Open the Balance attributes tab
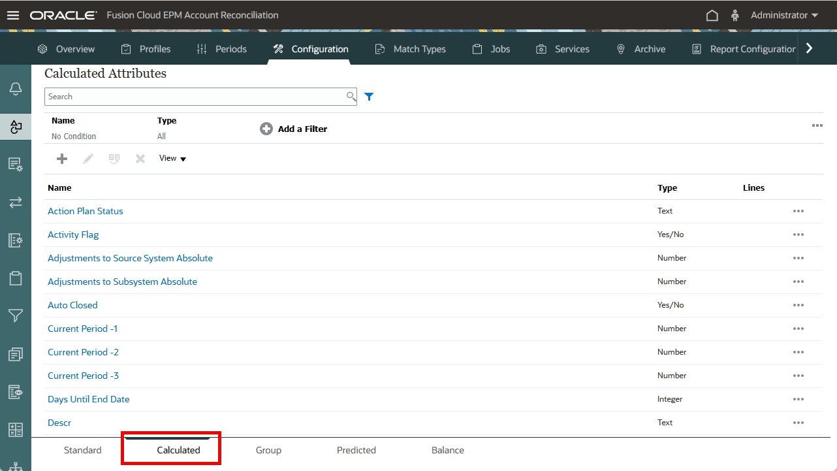Viewport: 837px width, 471px height. click(448, 450)
